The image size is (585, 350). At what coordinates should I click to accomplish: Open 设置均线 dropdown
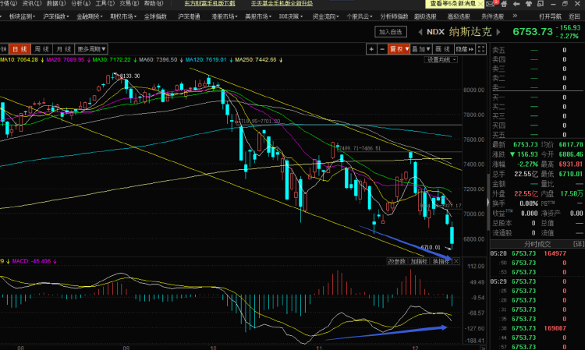441,60
